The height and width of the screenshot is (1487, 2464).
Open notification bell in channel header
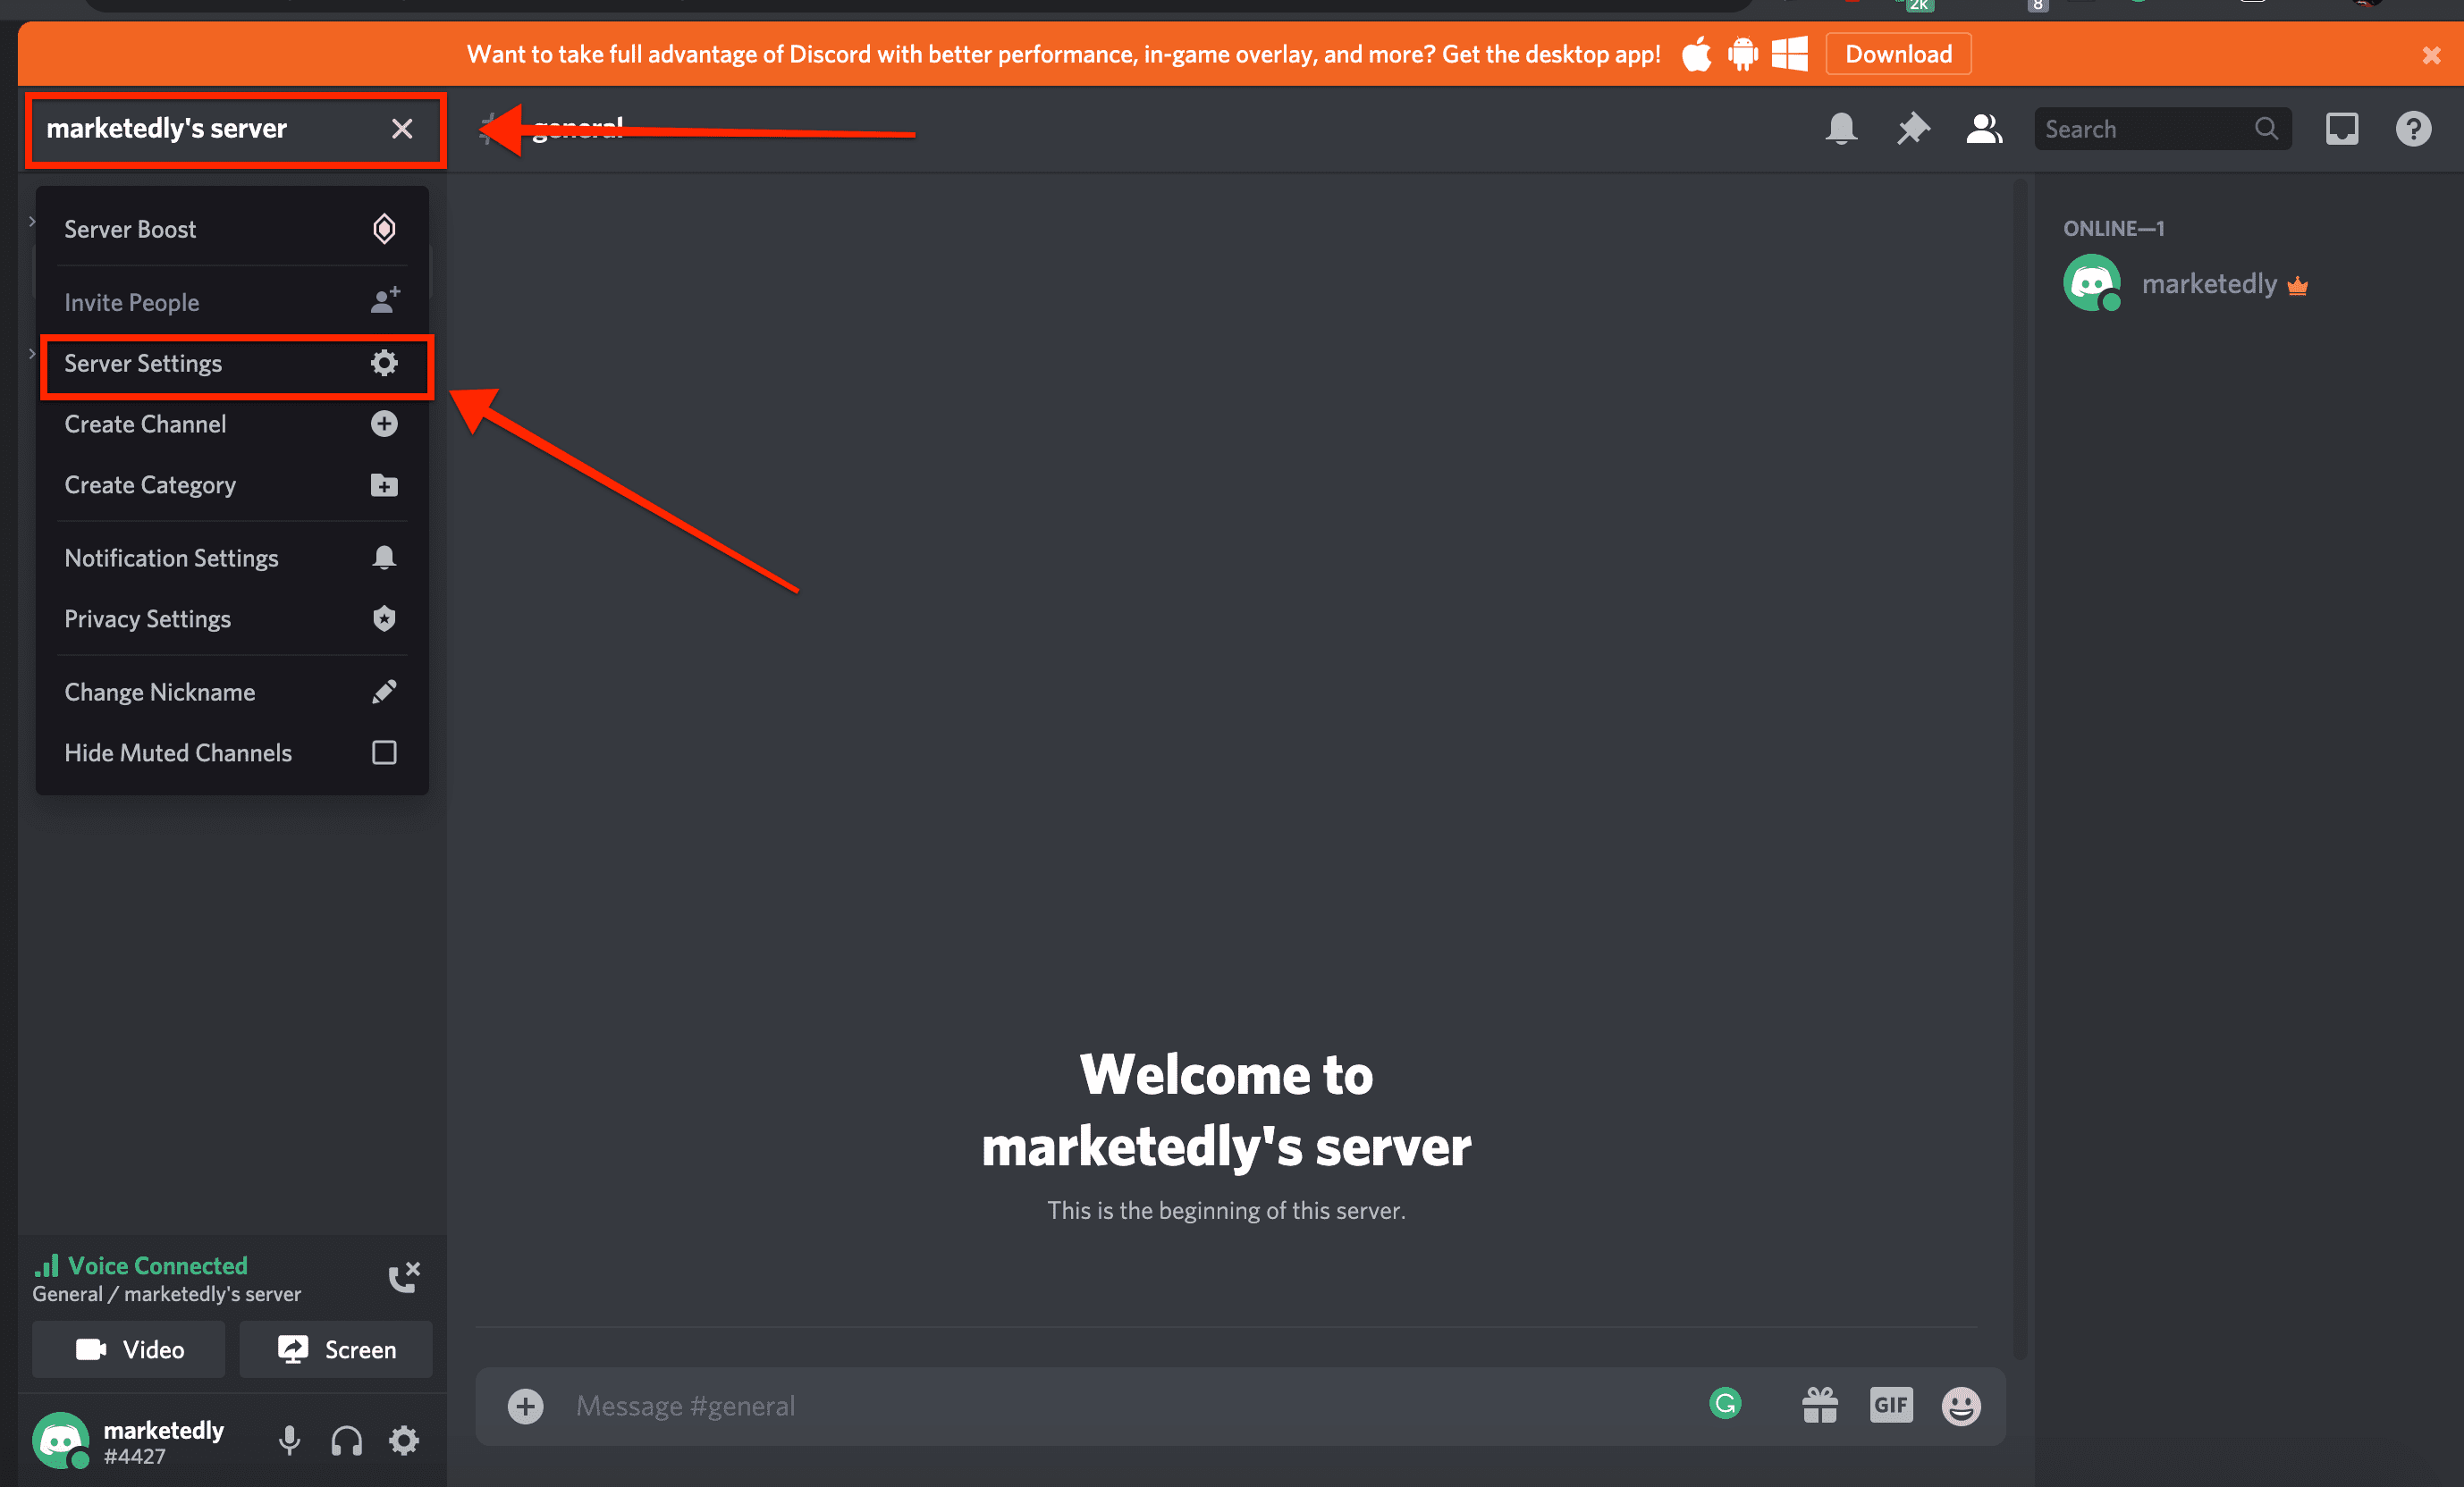click(1841, 129)
